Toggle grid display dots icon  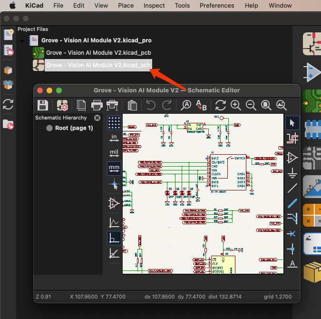click(x=114, y=123)
